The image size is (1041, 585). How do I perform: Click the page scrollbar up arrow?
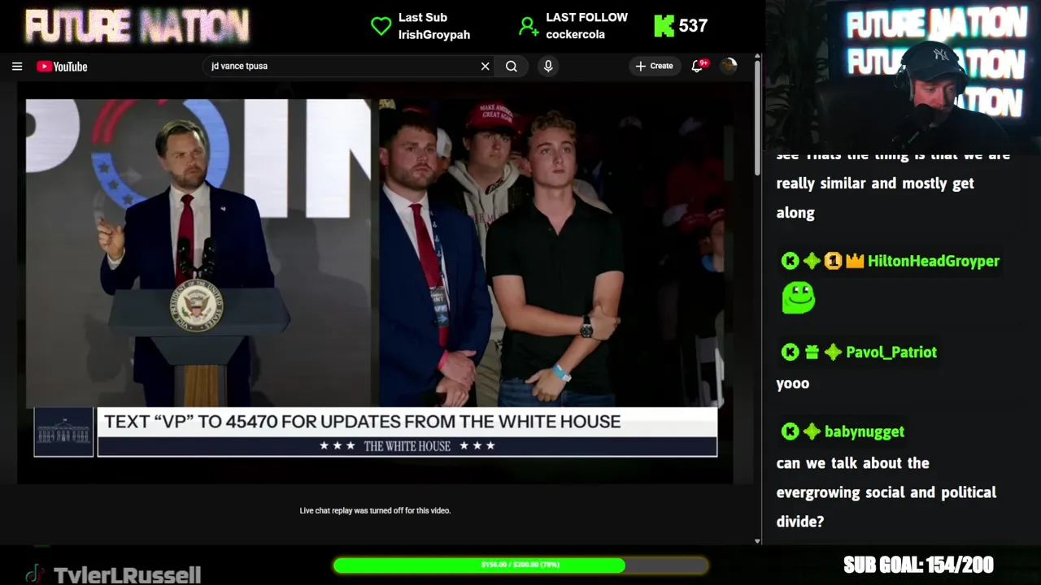click(757, 57)
